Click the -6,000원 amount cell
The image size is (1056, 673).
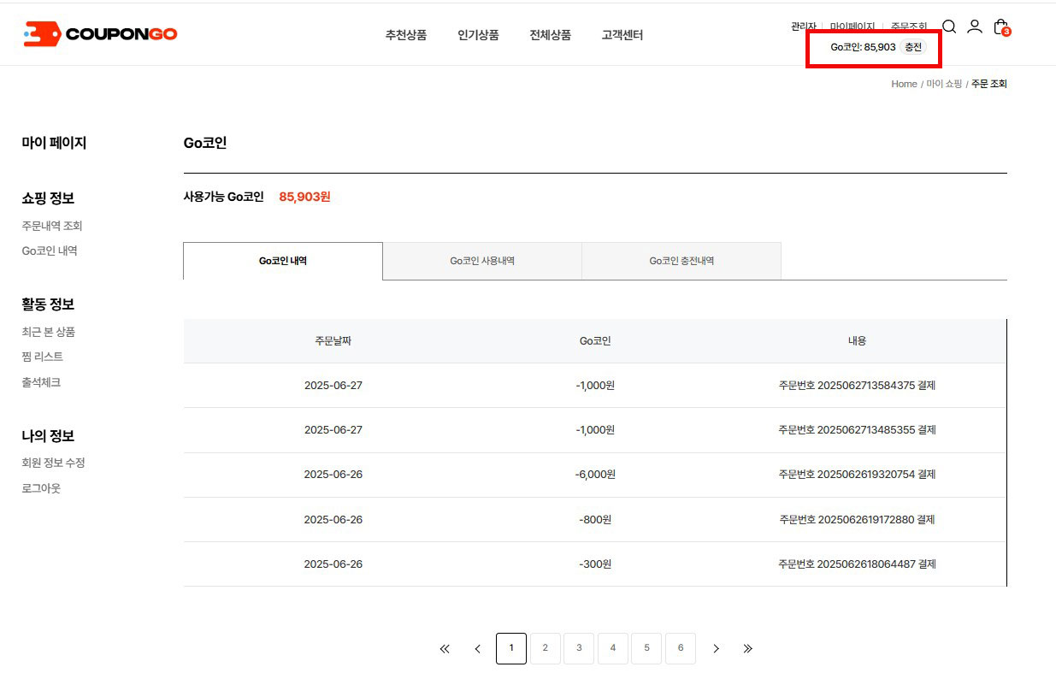click(595, 475)
